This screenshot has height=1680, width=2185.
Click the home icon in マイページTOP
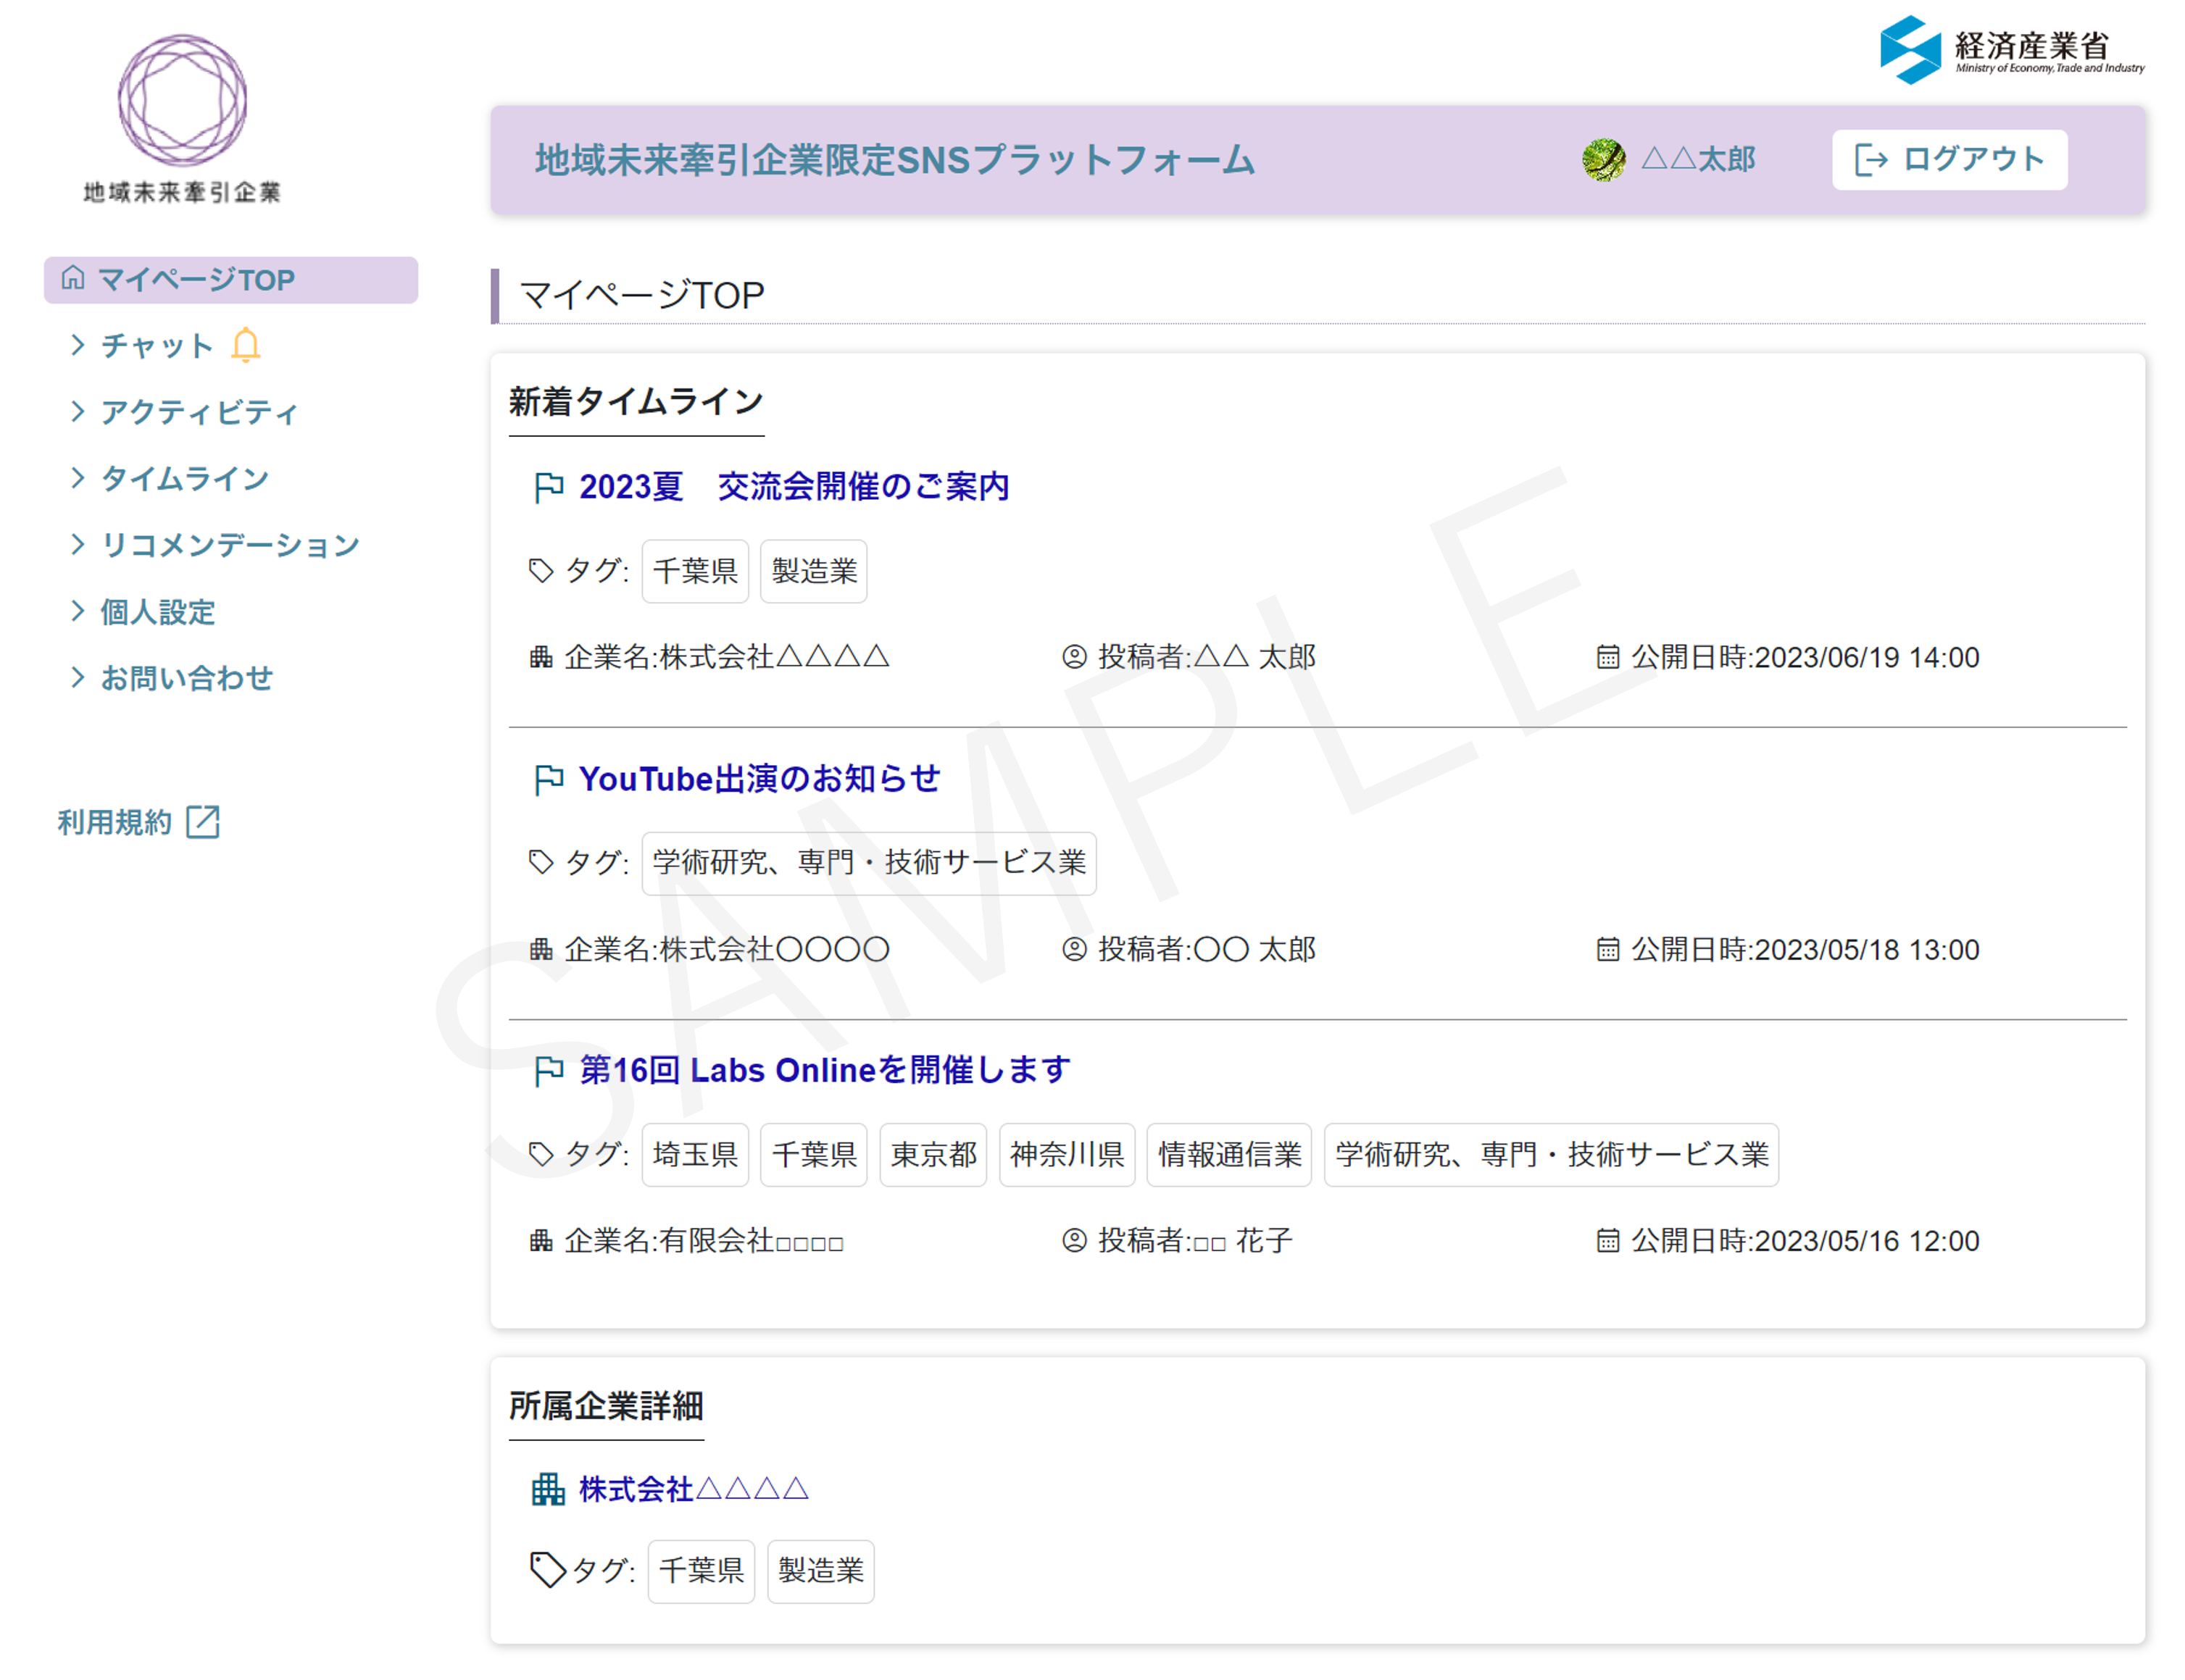73,278
